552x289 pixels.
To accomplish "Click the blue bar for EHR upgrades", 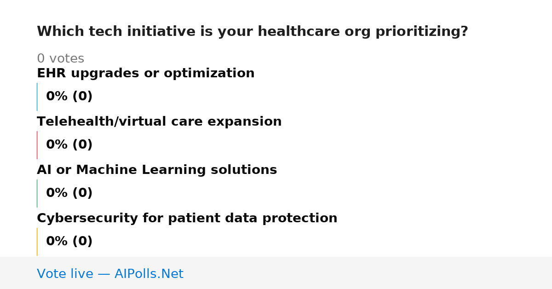I will [37, 97].
